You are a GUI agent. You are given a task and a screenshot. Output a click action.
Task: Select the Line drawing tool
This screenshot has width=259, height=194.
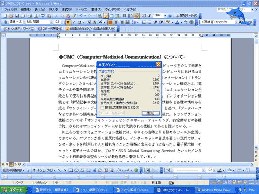(59, 170)
